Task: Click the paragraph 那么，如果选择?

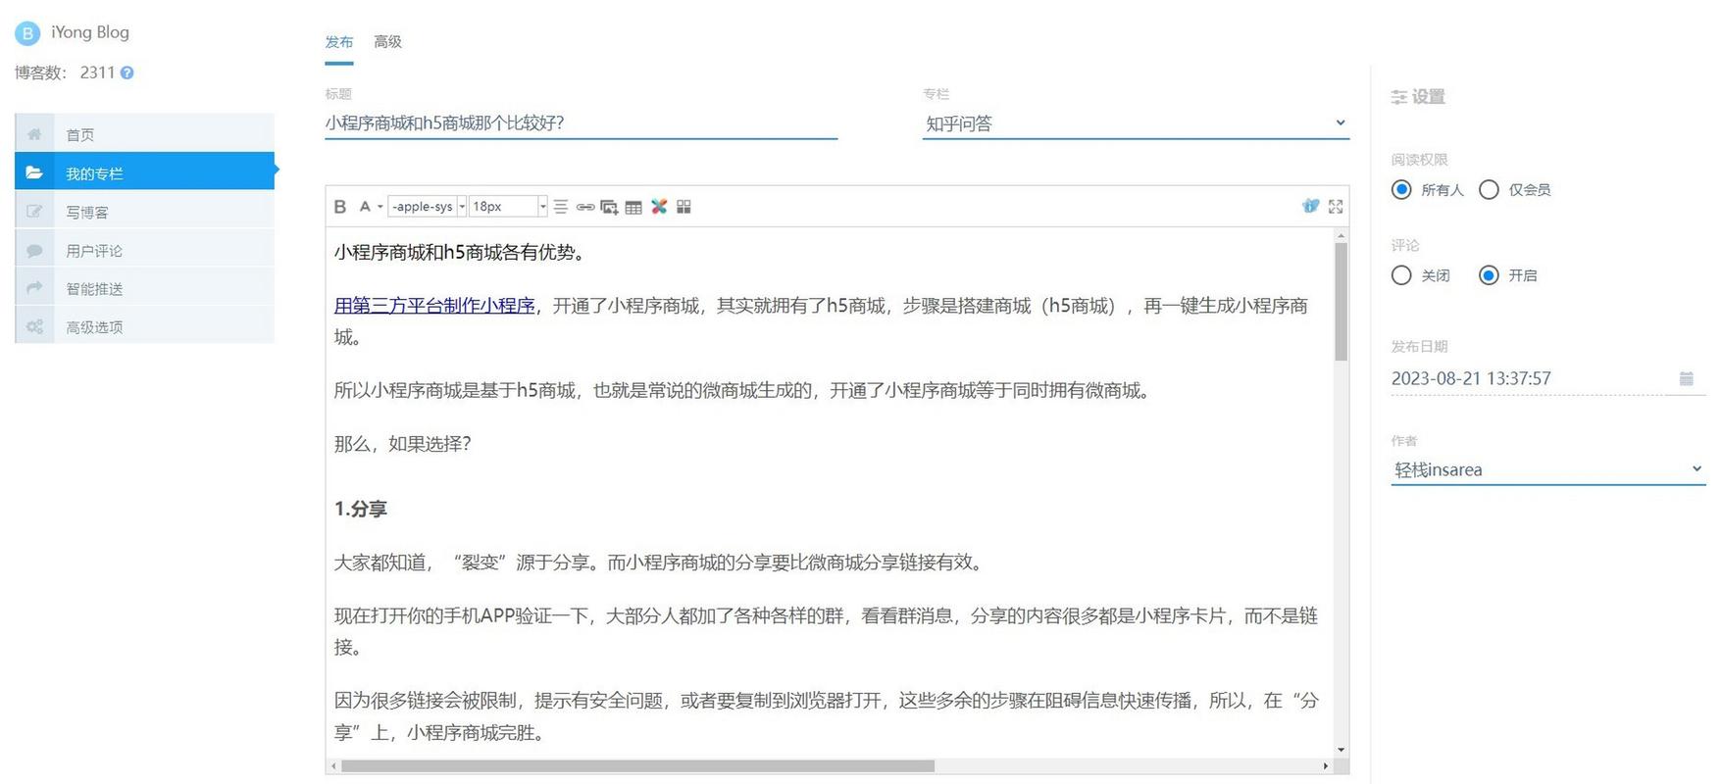Action: (403, 444)
